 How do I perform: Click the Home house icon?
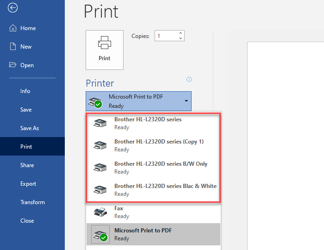pos(13,28)
